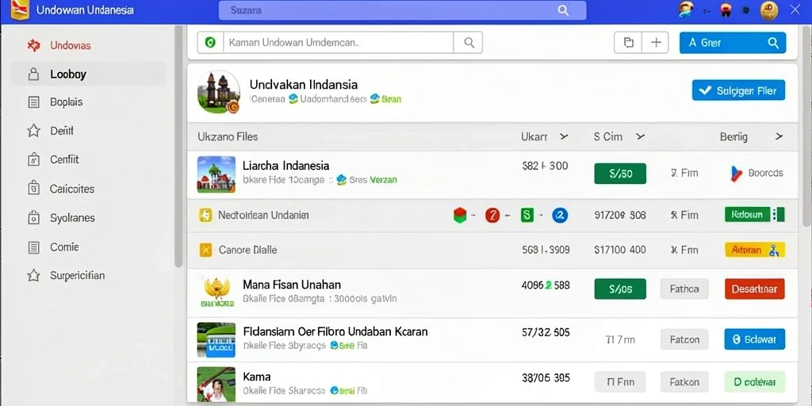The image size is (812, 406).
Task: Click the green S/50 button in Liarcha row
Action: point(620,174)
